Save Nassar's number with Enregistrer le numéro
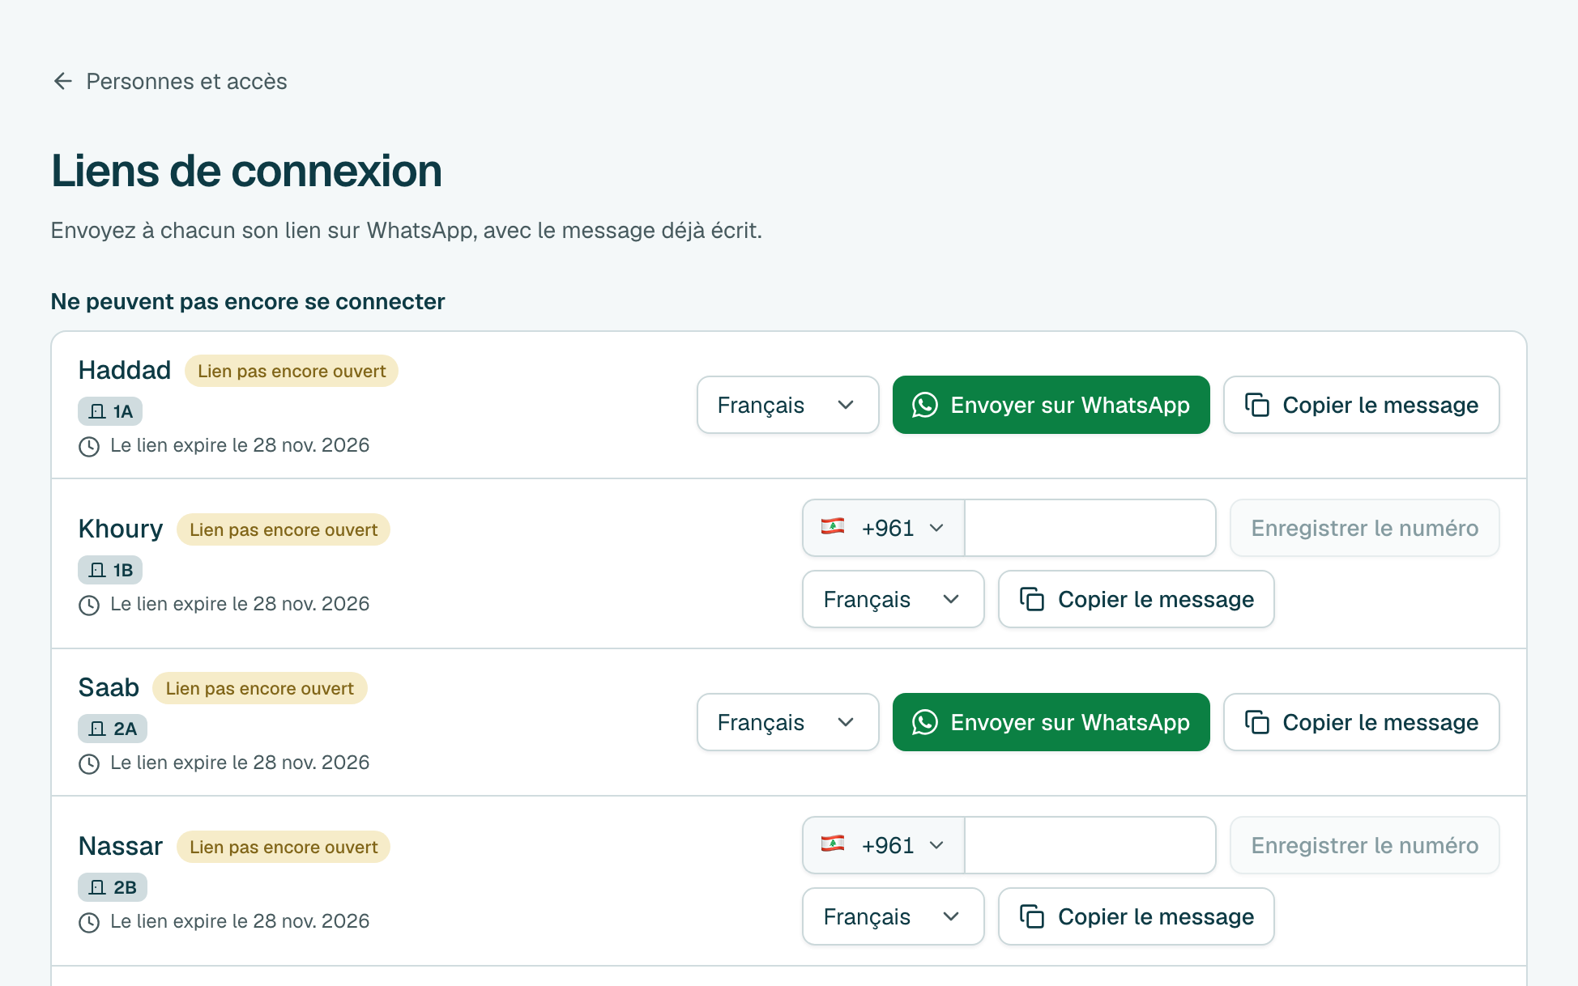 (x=1364, y=845)
